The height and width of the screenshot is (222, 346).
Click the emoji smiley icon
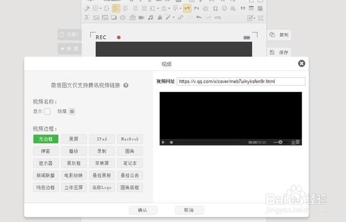click(x=224, y=9)
